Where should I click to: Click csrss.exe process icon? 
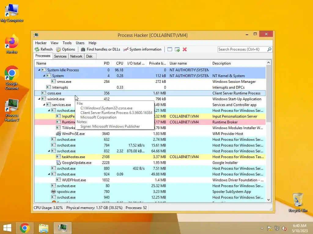(43, 93)
